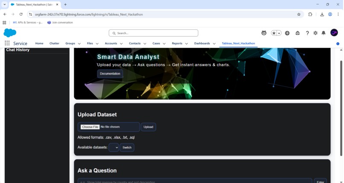Screen dimensions: 344x183
Task: Open the Contacts nav tab
Action: pyautogui.click(x=135, y=44)
